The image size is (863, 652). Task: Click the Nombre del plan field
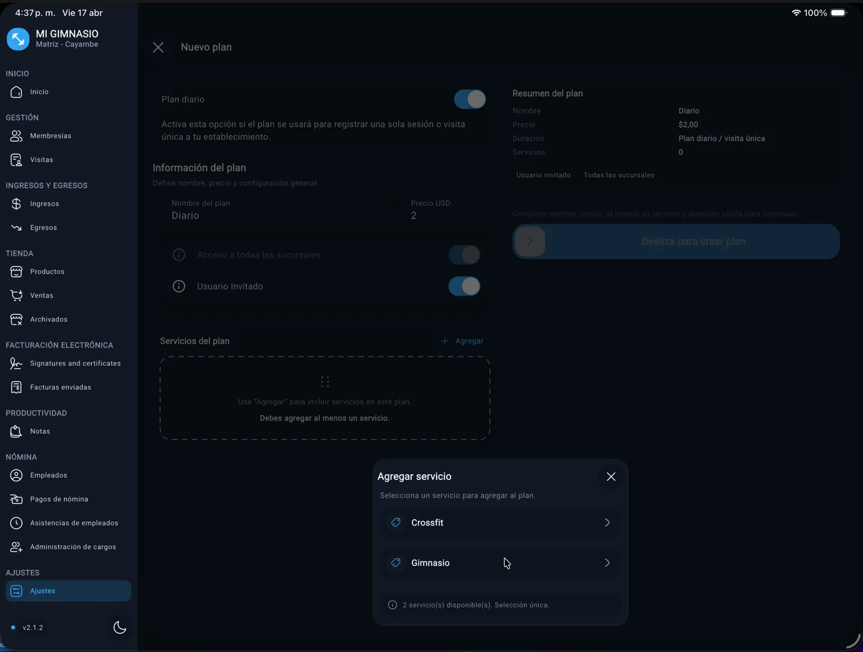coord(279,215)
